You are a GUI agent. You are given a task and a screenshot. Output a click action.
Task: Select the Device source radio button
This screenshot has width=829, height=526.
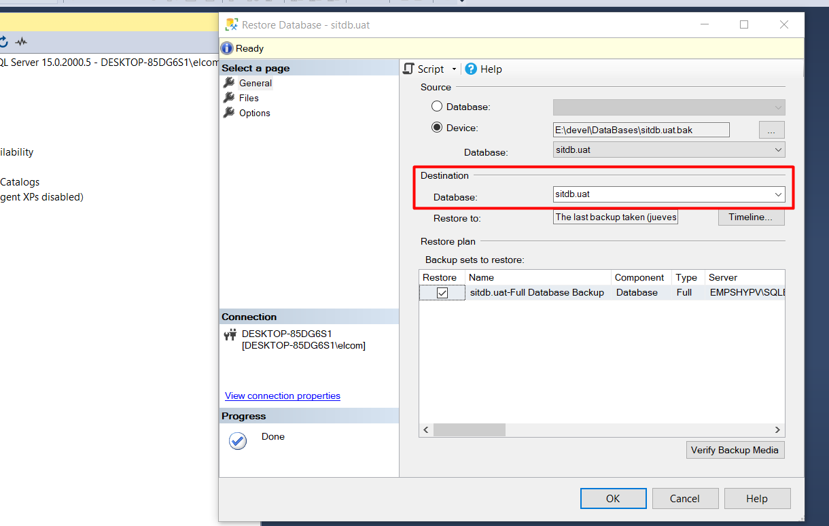click(437, 128)
